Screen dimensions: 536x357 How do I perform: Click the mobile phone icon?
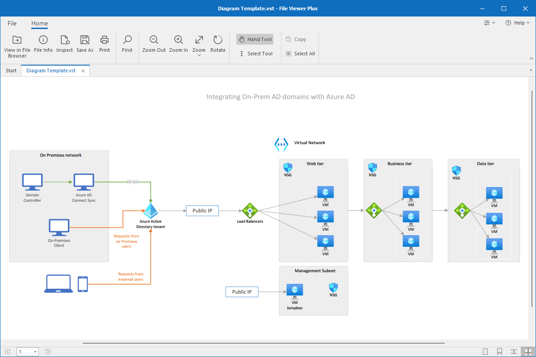83,284
